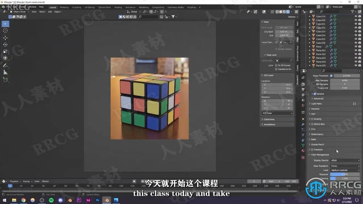Click the Clip Start value field
Image resolution: width=363 pixels, height=204 pixels.
coord(284,32)
